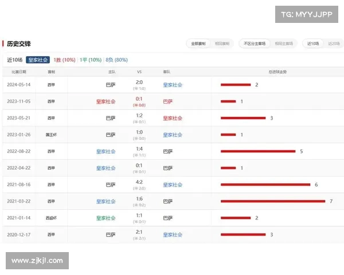Click the 1:4 score in 2022-08-22 row

(139, 149)
